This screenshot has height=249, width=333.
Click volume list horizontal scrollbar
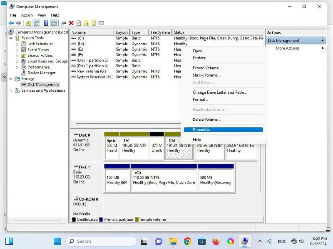[x=127, y=123]
